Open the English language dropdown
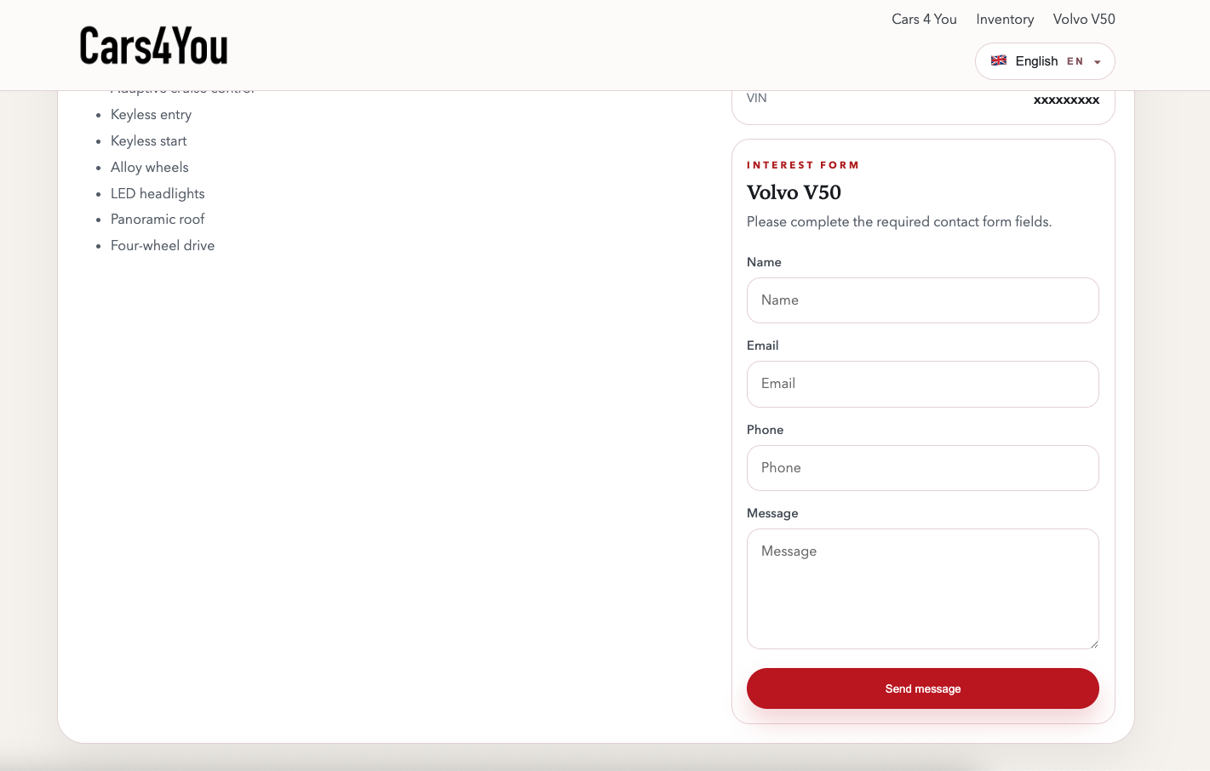Viewport: 1210px width, 771px height. tap(1045, 61)
